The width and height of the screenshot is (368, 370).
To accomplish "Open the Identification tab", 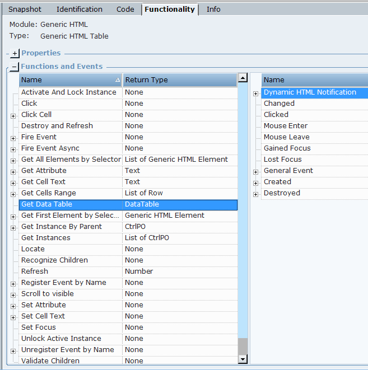I will pos(79,10).
